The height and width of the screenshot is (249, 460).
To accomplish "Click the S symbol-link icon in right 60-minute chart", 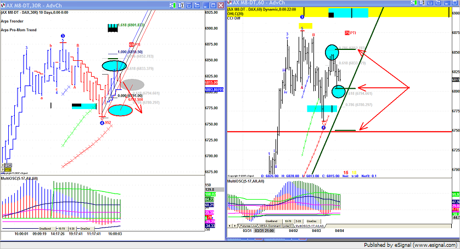I will 413,3.
